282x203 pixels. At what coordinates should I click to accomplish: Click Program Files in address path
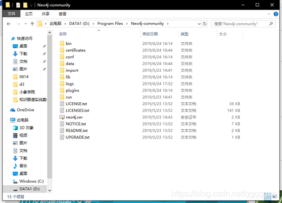pos(110,23)
